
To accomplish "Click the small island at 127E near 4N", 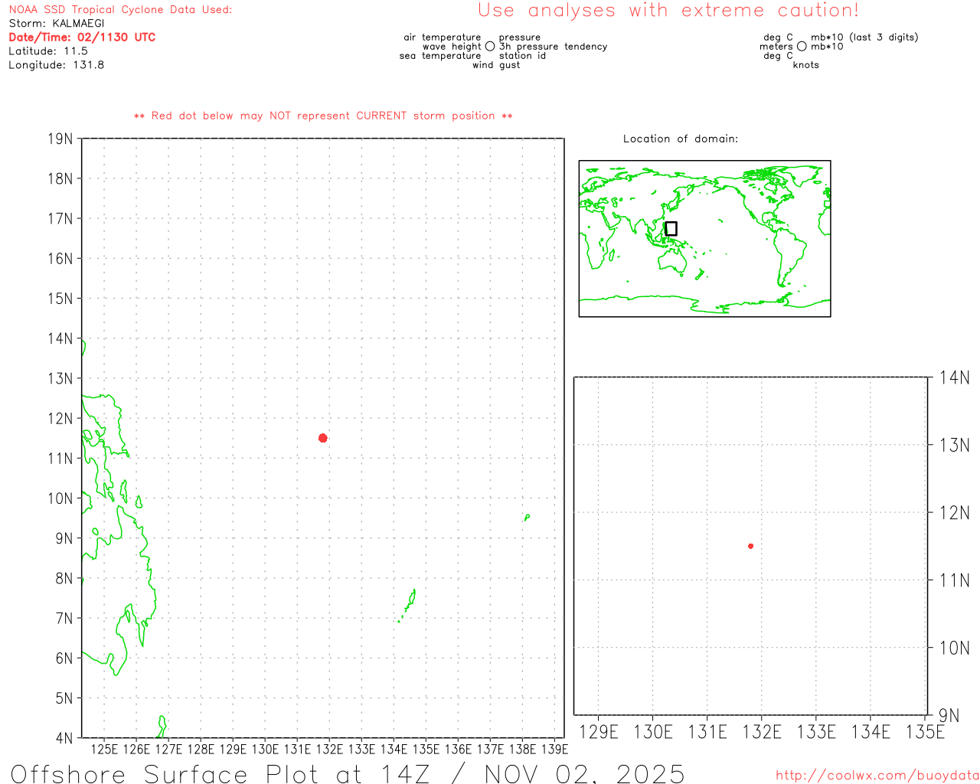I will click(x=162, y=726).
